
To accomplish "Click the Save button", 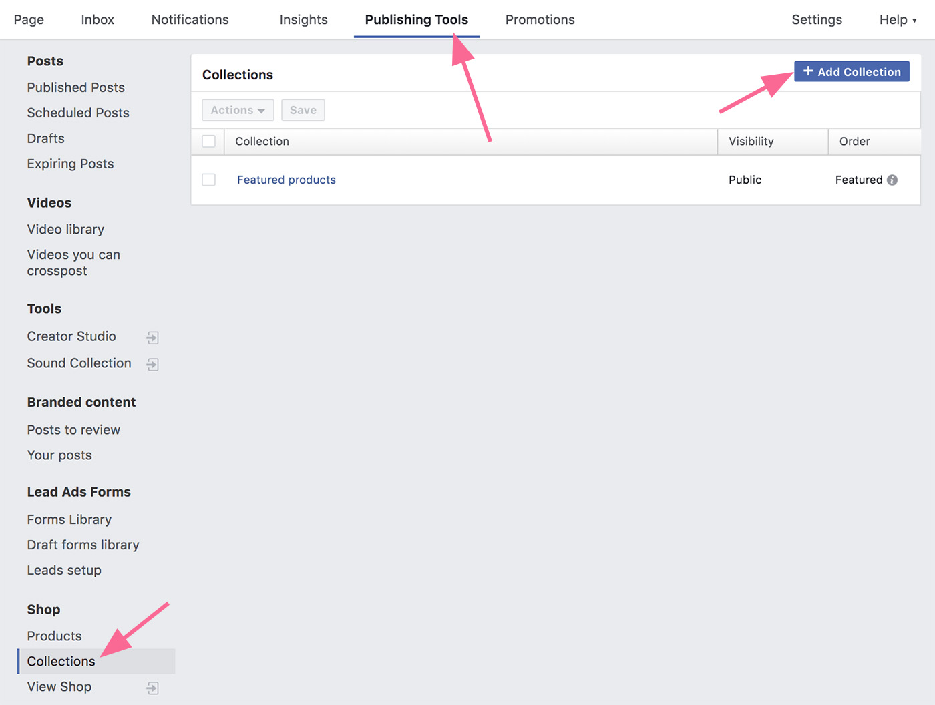I will (303, 110).
